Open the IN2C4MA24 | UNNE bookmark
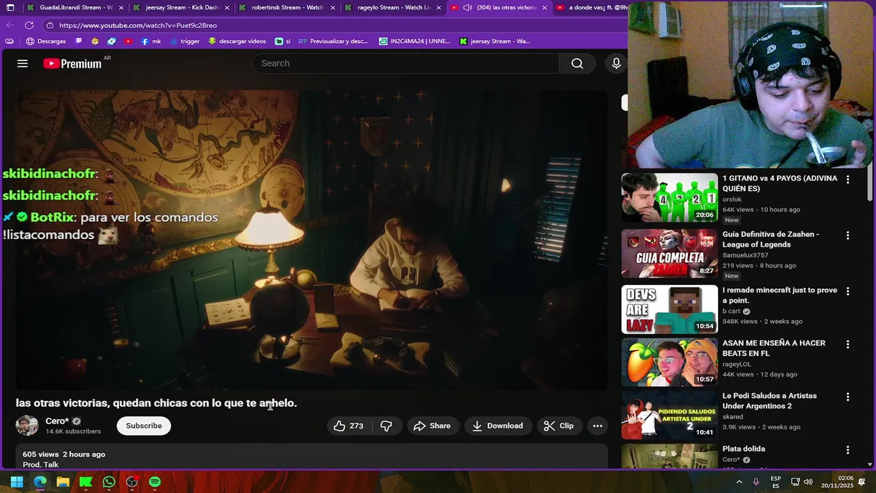The width and height of the screenshot is (876, 493). 415,41
